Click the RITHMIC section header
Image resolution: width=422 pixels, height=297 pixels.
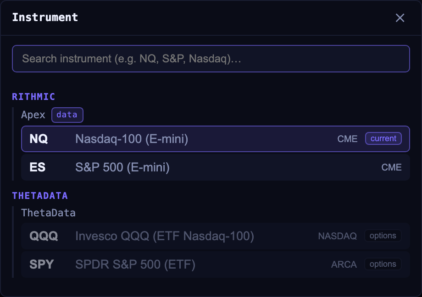click(33, 97)
